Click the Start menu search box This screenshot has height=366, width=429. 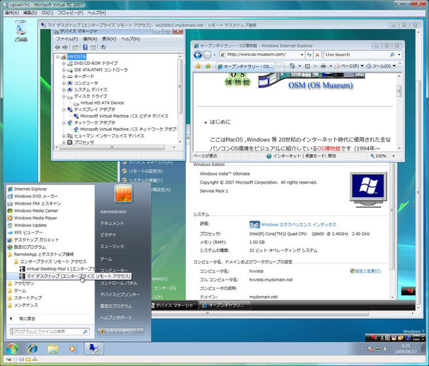50,331
